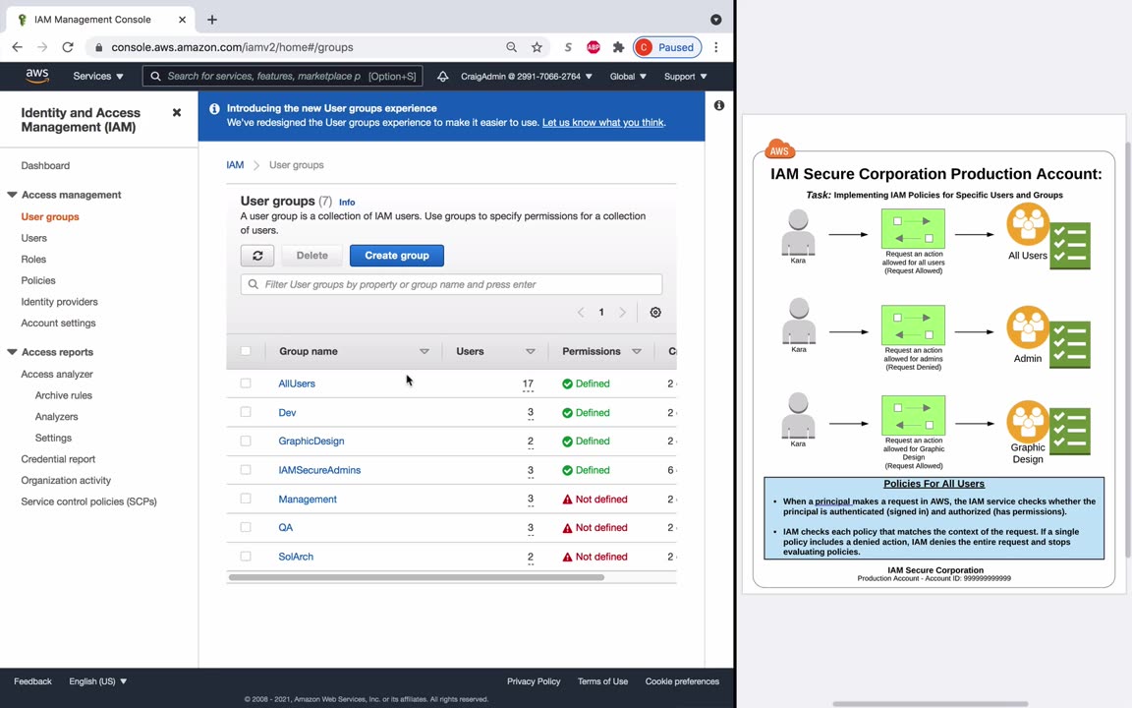Click the AWS services search box

click(x=282, y=76)
